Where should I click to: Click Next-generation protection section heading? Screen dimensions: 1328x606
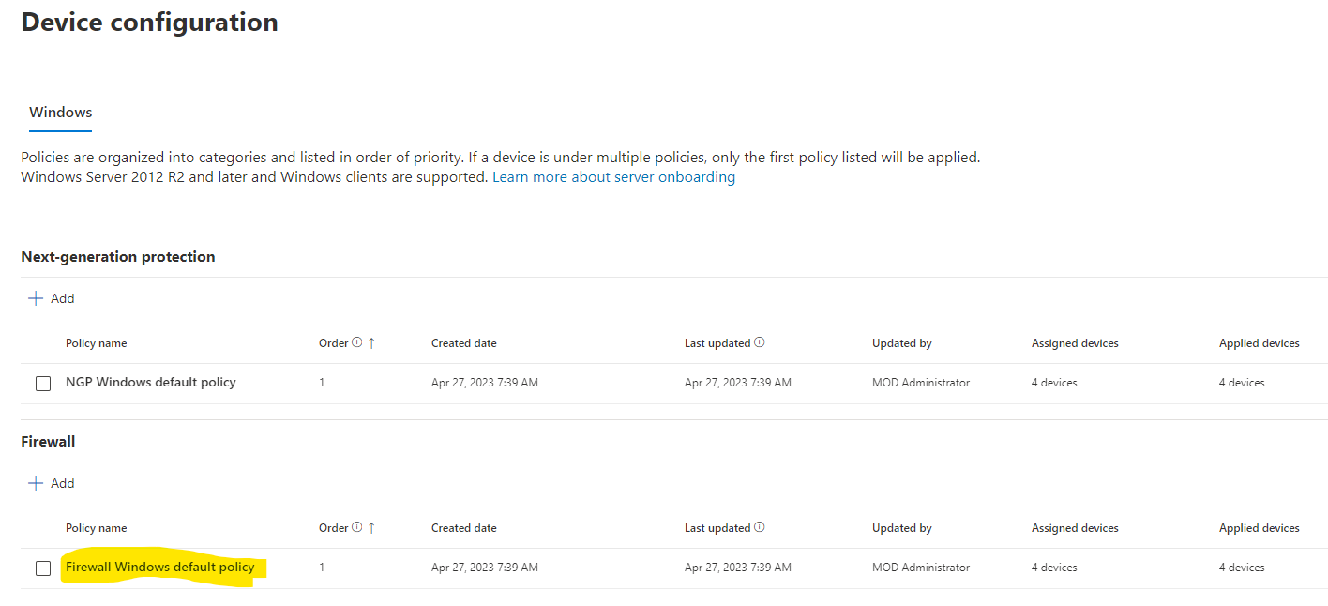tap(118, 256)
